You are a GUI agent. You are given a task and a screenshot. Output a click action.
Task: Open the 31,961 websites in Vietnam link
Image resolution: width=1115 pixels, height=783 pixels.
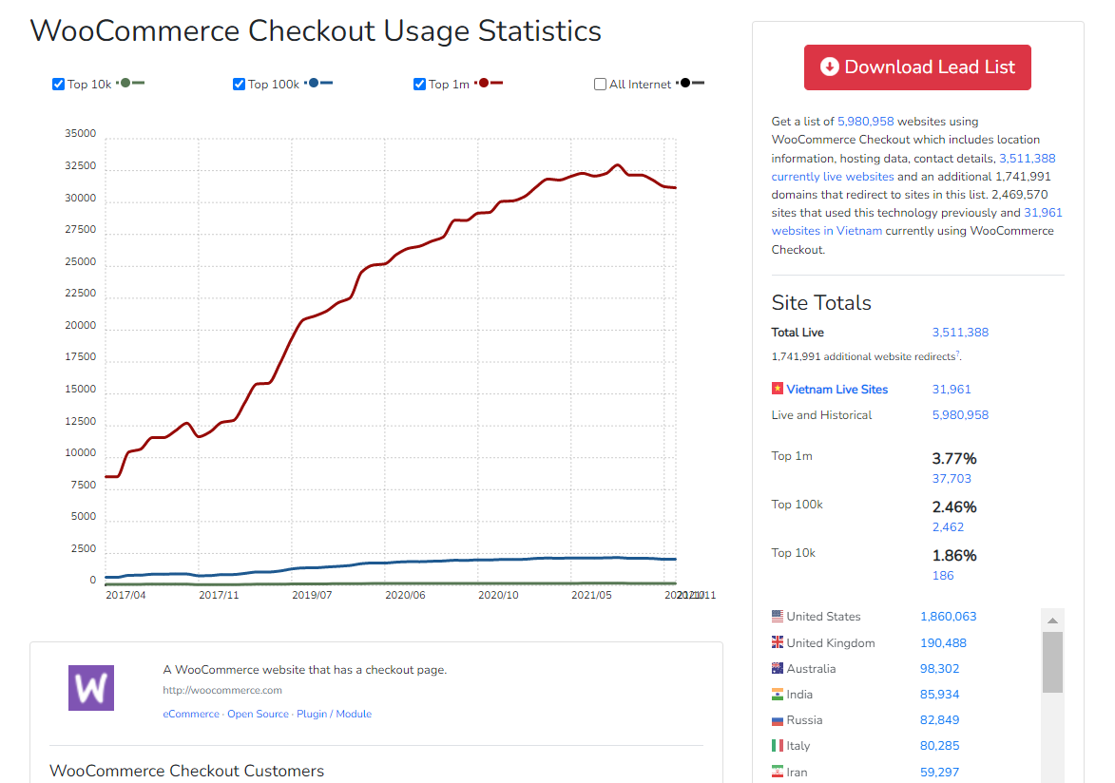click(x=916, y=222)
